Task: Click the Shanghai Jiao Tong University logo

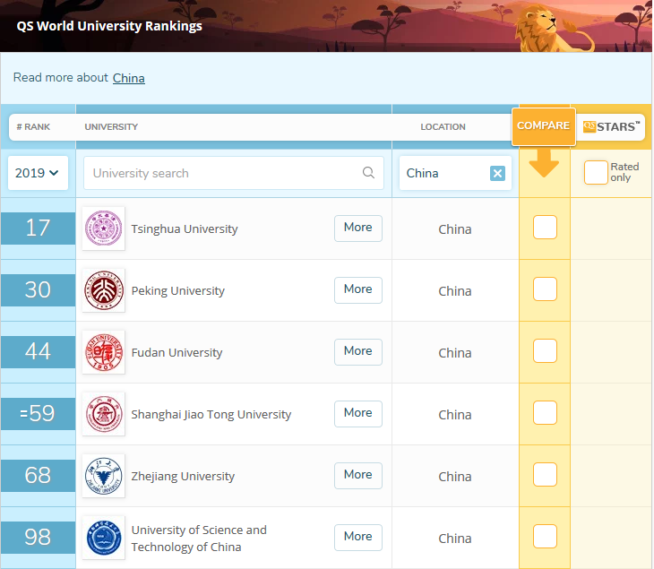Action: click(x=103, y=414)
